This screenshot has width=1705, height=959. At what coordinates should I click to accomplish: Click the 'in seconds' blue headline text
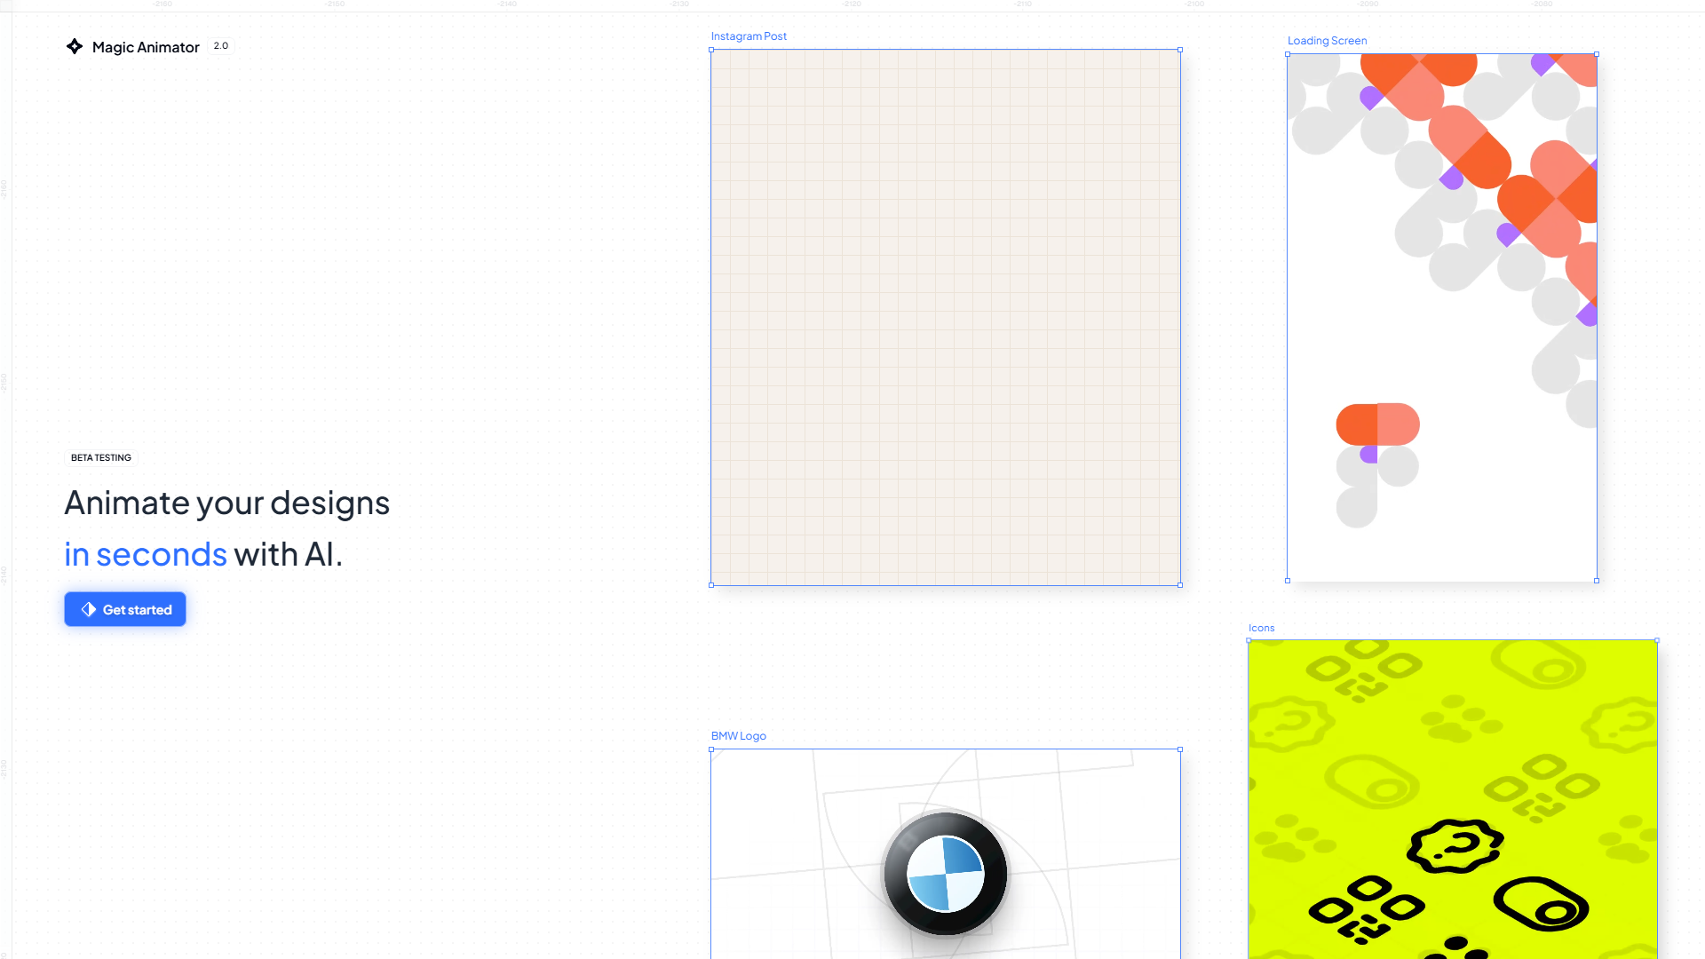[x=146, y=554]
